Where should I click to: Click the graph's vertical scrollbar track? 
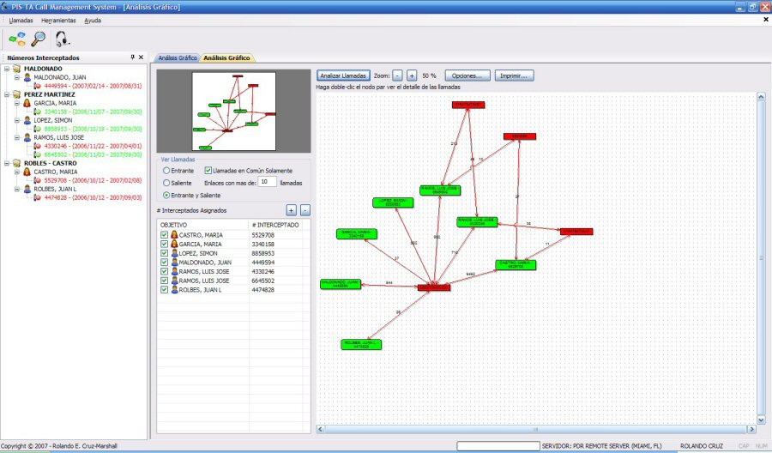tap(760, 257)
